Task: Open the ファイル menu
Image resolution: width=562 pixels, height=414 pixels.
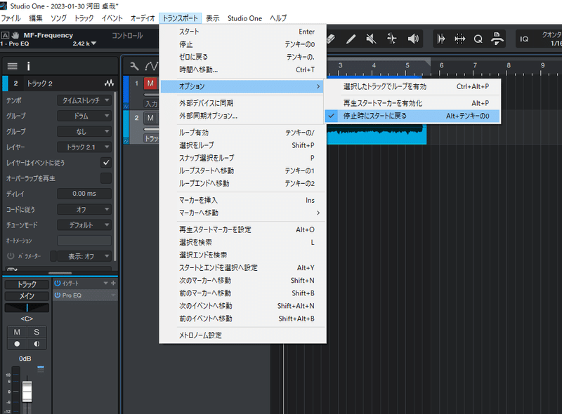Action: (11, 18)
